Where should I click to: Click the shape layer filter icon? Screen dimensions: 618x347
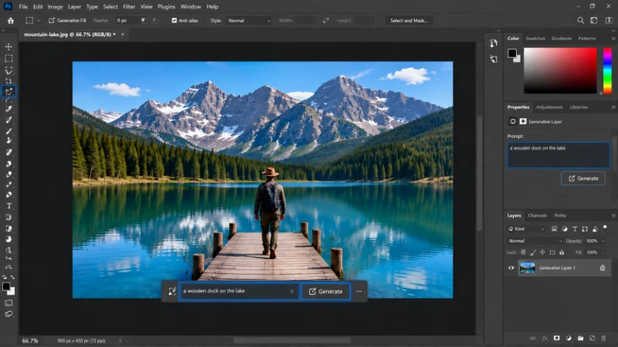(x=585, y=229)
